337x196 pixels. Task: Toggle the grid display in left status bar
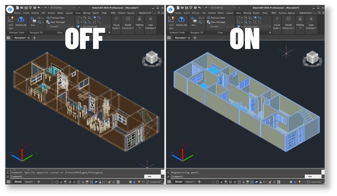70,182
